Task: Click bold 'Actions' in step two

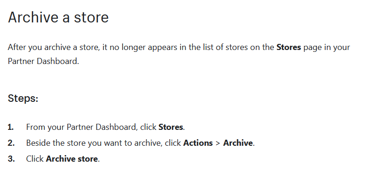Action: tap(198, 143)
